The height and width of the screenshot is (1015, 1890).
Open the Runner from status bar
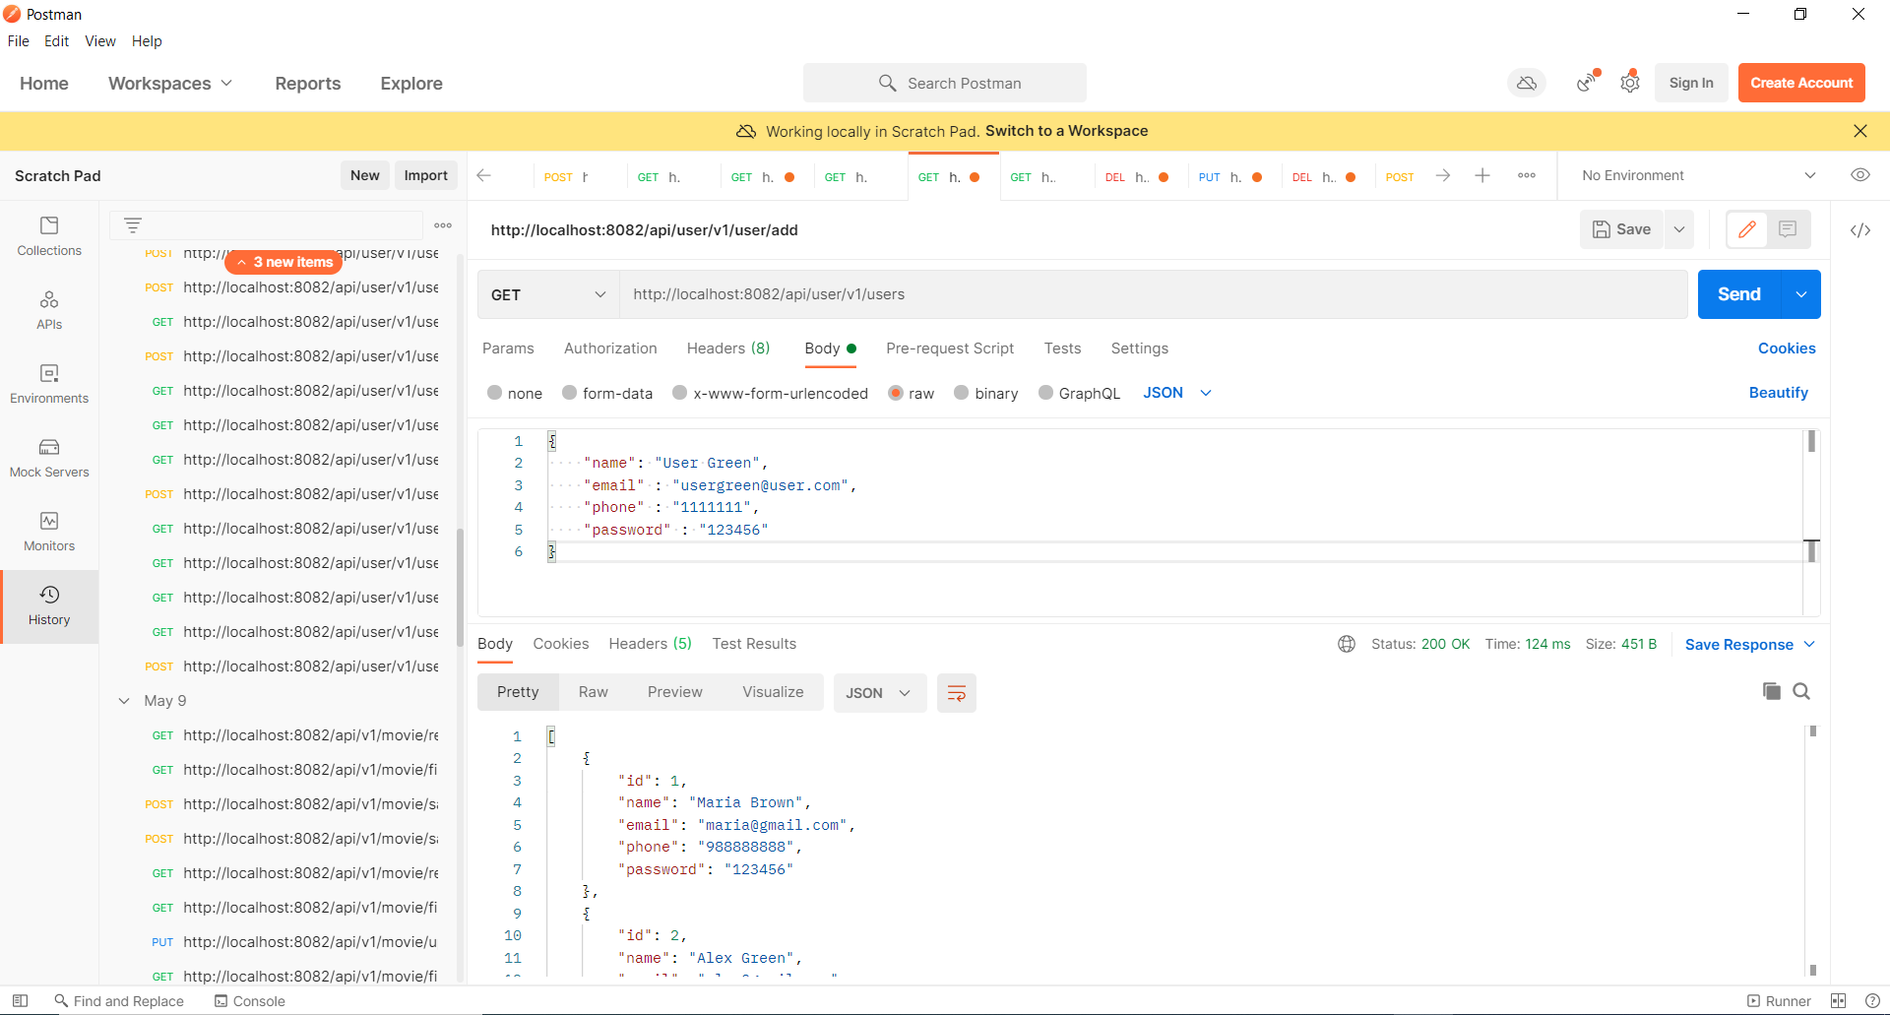pos(1779,1000)
